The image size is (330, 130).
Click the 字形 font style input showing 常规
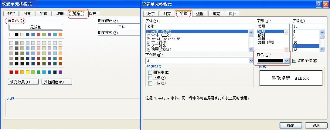pyautogui.click(x=273, y=26)
